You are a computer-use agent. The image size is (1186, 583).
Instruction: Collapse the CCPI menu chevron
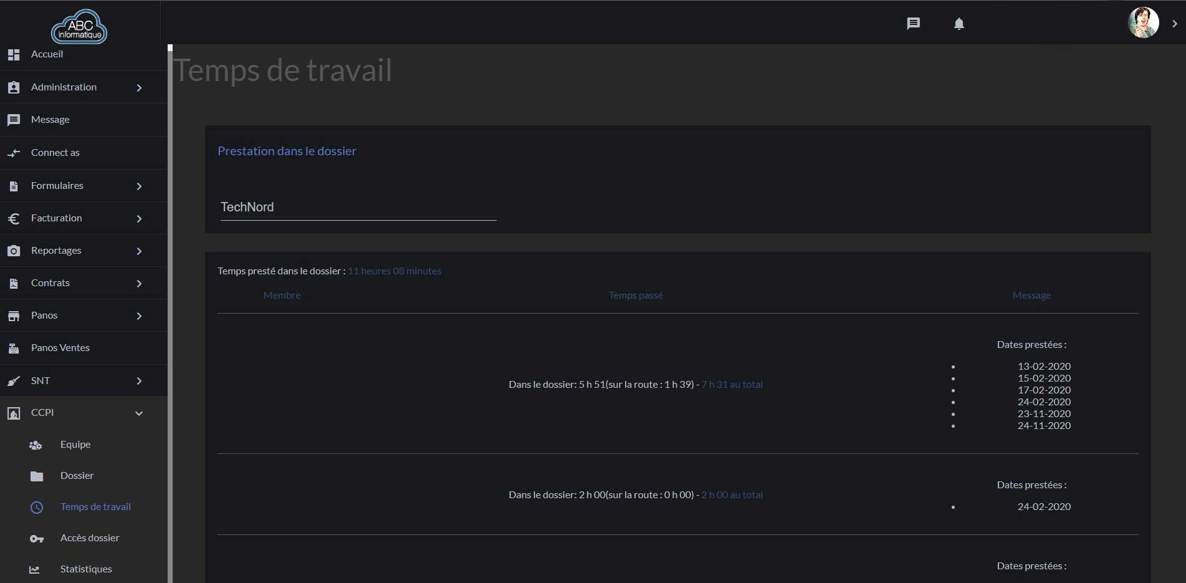click(x=139, y=413)
